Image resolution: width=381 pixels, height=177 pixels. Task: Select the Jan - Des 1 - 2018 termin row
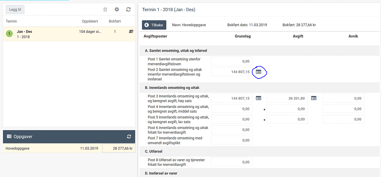point(45,34)
